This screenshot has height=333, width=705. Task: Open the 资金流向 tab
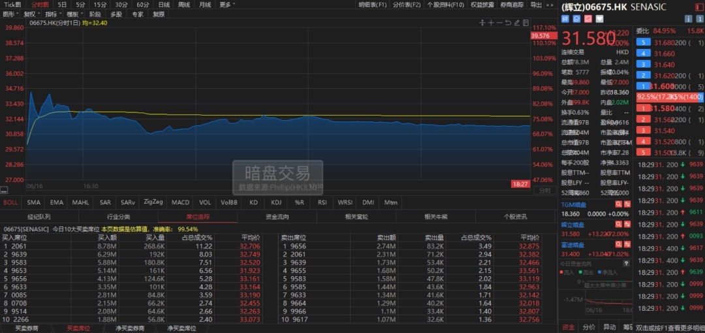(x=277, y=217)
